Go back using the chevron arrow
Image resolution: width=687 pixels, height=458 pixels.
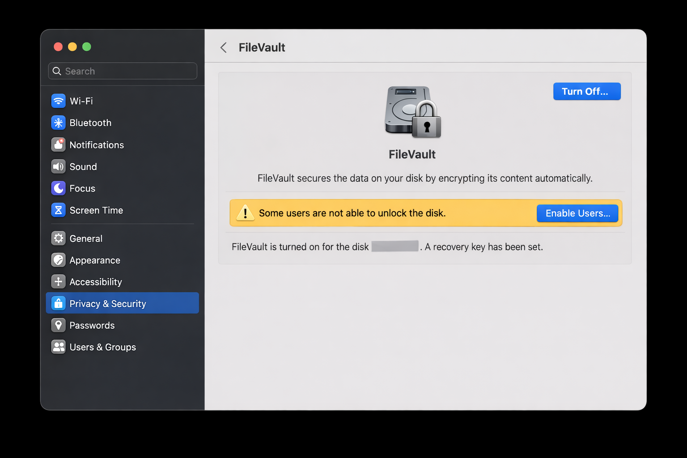[224, 47]
